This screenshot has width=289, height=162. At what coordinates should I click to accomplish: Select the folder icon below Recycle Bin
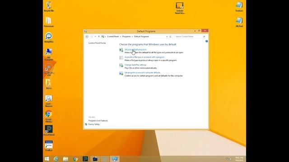tap(49, 22)
